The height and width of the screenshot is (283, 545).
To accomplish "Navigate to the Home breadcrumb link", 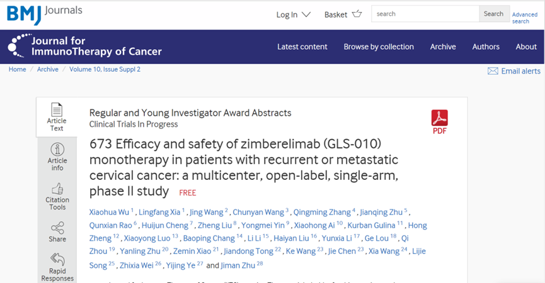I will 18,69.
